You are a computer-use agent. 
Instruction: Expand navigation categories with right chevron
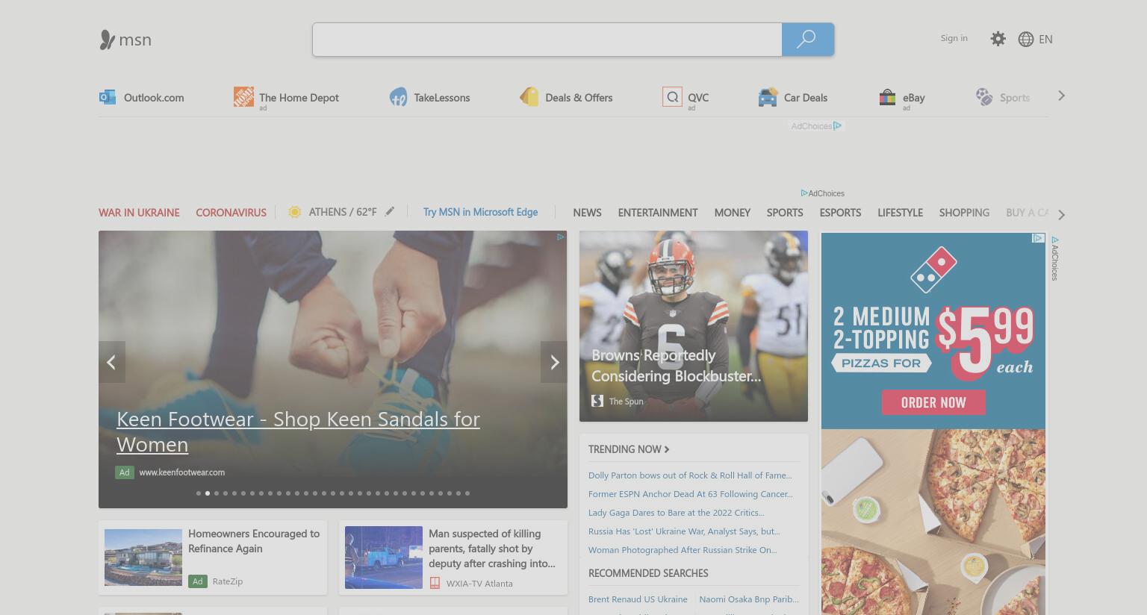pos(1061,215)
